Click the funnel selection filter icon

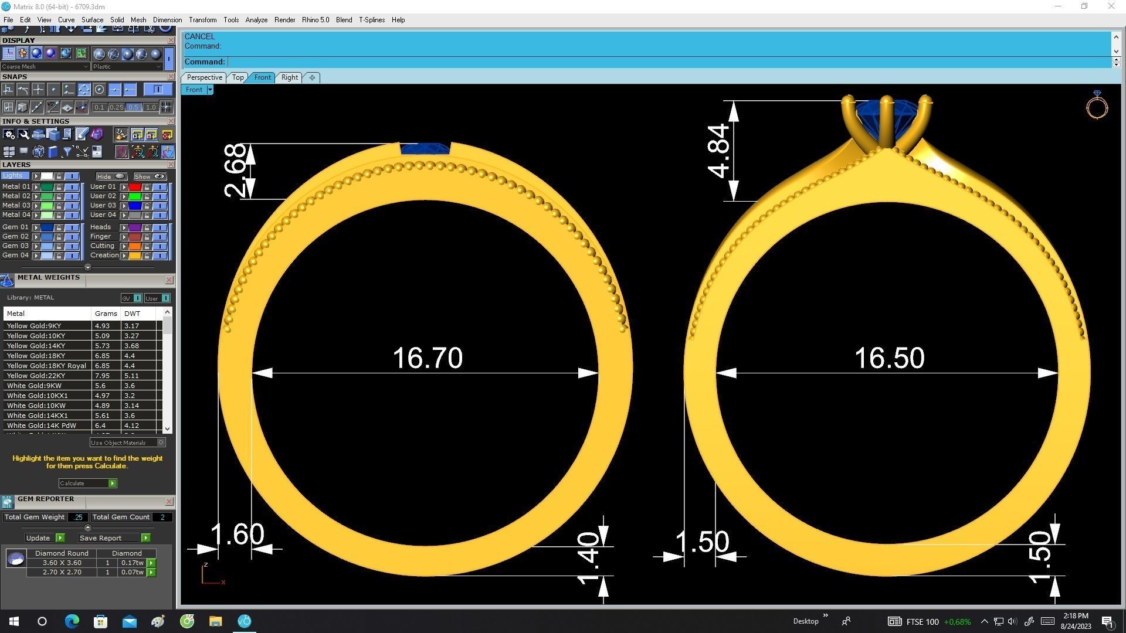67,152
